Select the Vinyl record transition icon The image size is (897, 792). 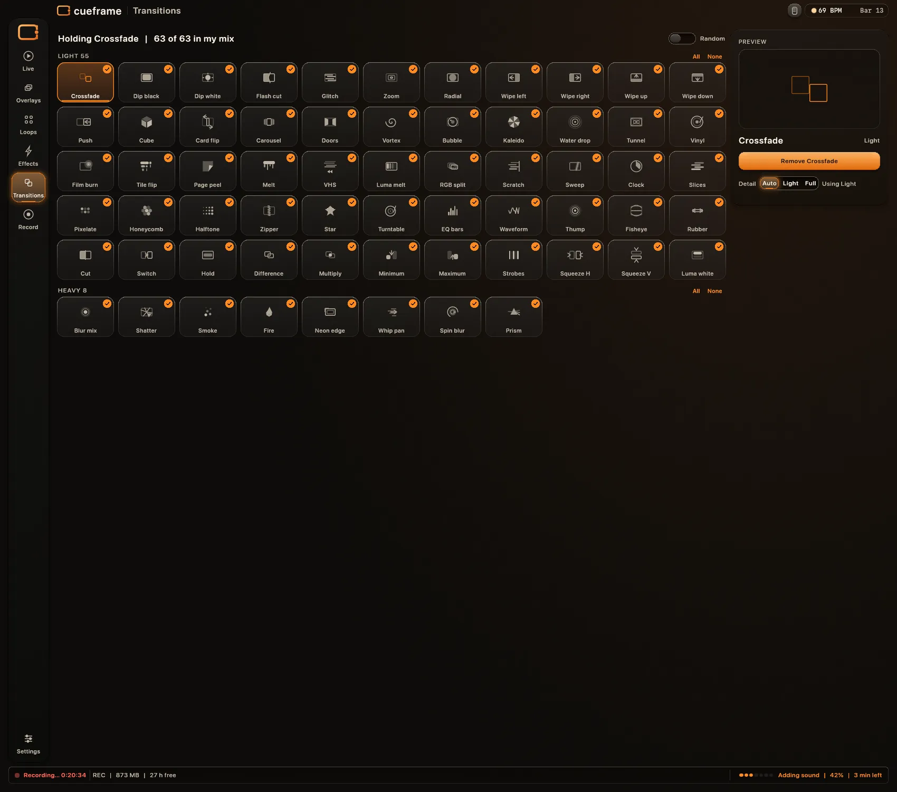pyautogui.click(x=697, y=122)
